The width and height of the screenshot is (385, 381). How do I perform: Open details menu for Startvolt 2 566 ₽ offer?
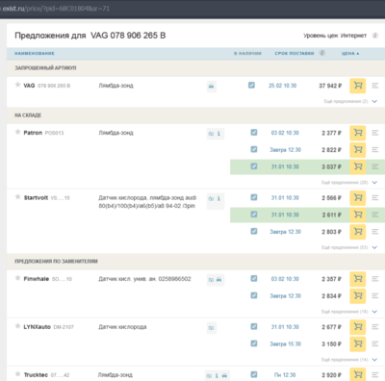pyautogui.click(x=375, y=198)
